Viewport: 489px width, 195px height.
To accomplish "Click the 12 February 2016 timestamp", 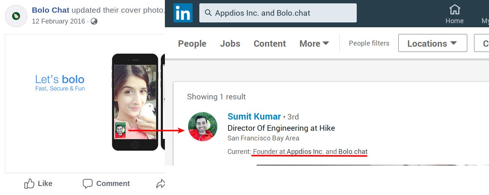I will click(x=58, y=21).
